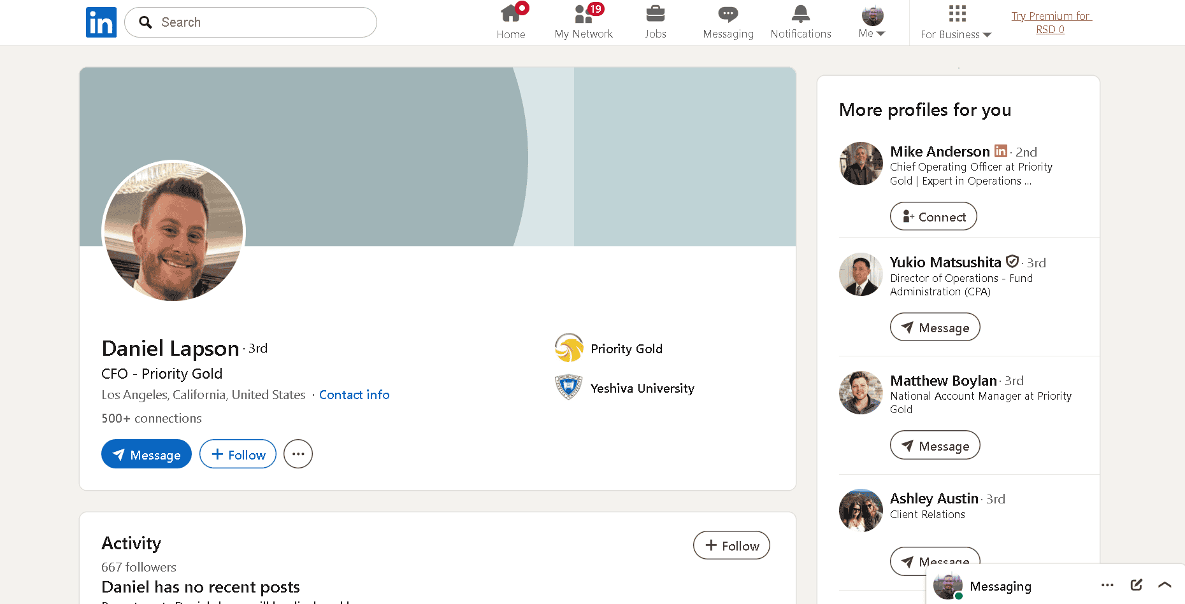Click the Priority Gold company logo
1185x604 pixels.
[x=569, y=348]
